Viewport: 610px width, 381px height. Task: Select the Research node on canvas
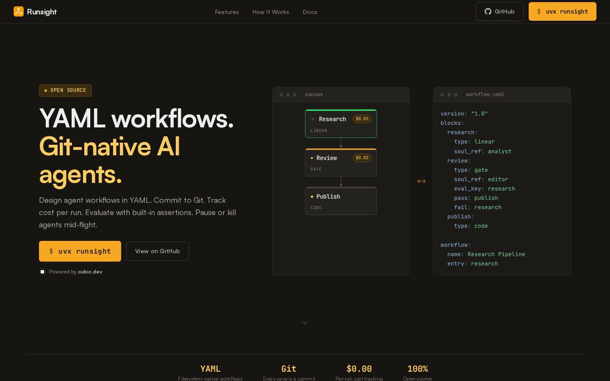pyautogui.click(x=341, y=124)
